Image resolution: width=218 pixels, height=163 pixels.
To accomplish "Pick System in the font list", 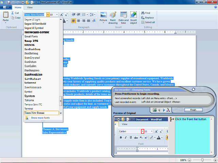I will [x=42, y=96].
